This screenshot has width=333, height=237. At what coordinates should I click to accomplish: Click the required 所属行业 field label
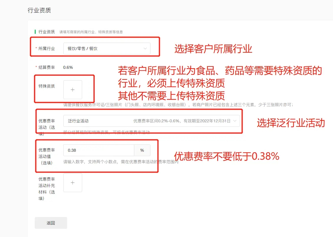point(47,49)
